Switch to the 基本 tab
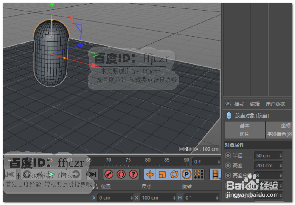295x205 pixels. click(244, 126)
